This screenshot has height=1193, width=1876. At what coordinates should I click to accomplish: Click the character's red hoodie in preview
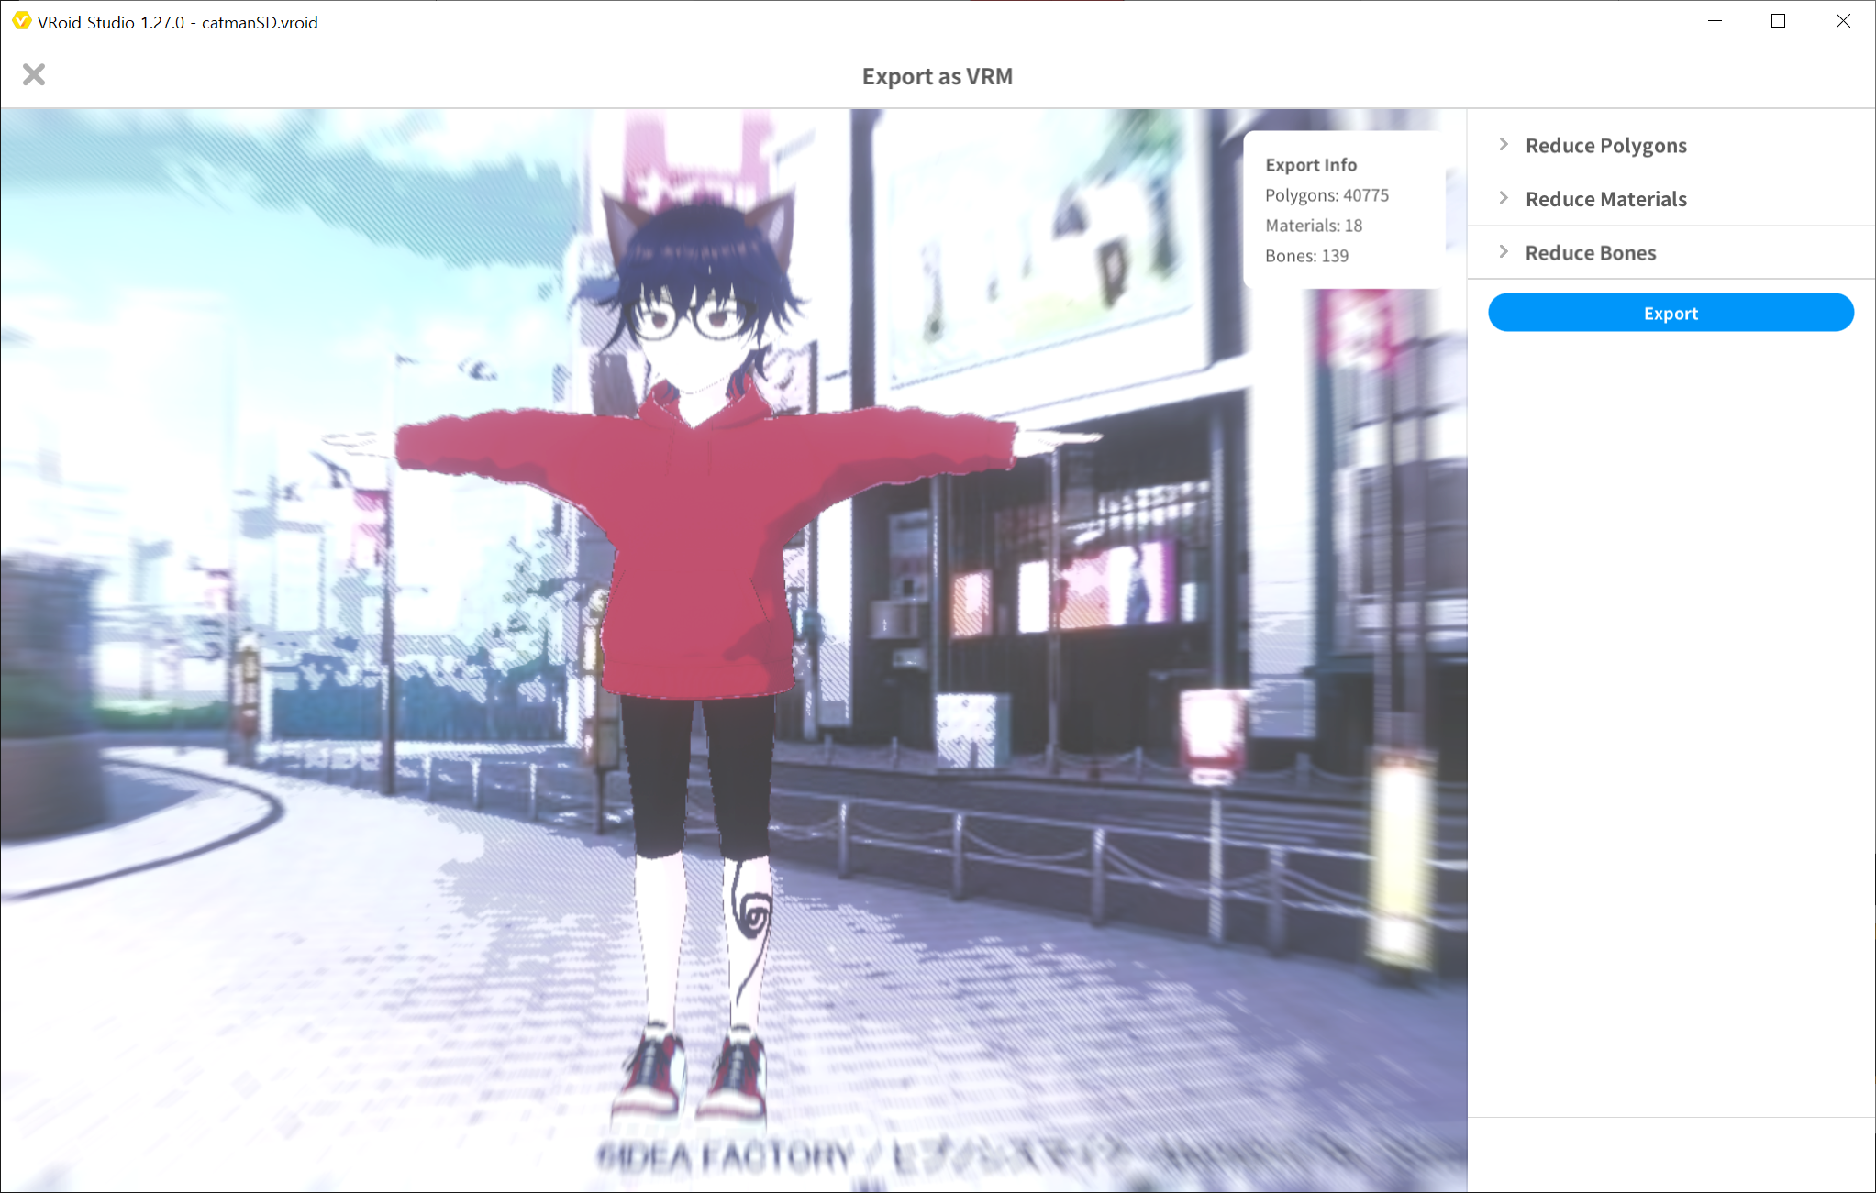point(699,532)
